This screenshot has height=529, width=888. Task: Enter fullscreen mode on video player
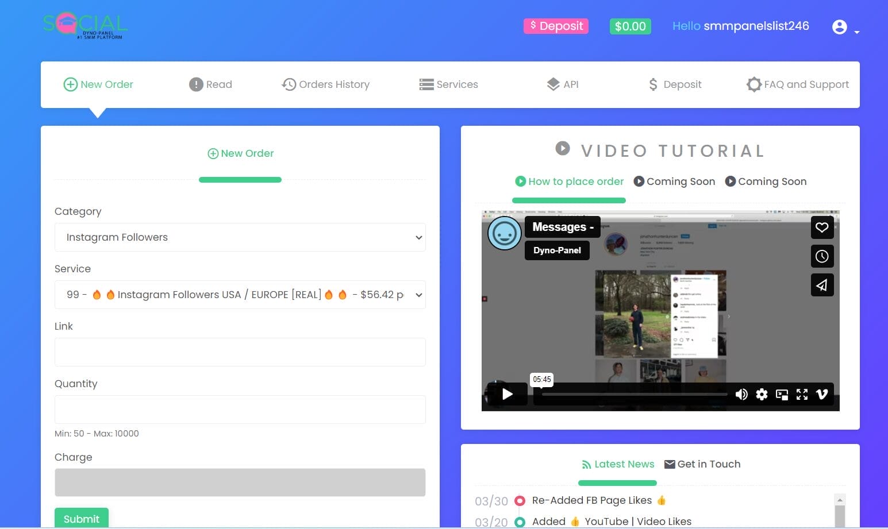coord(802,394)
